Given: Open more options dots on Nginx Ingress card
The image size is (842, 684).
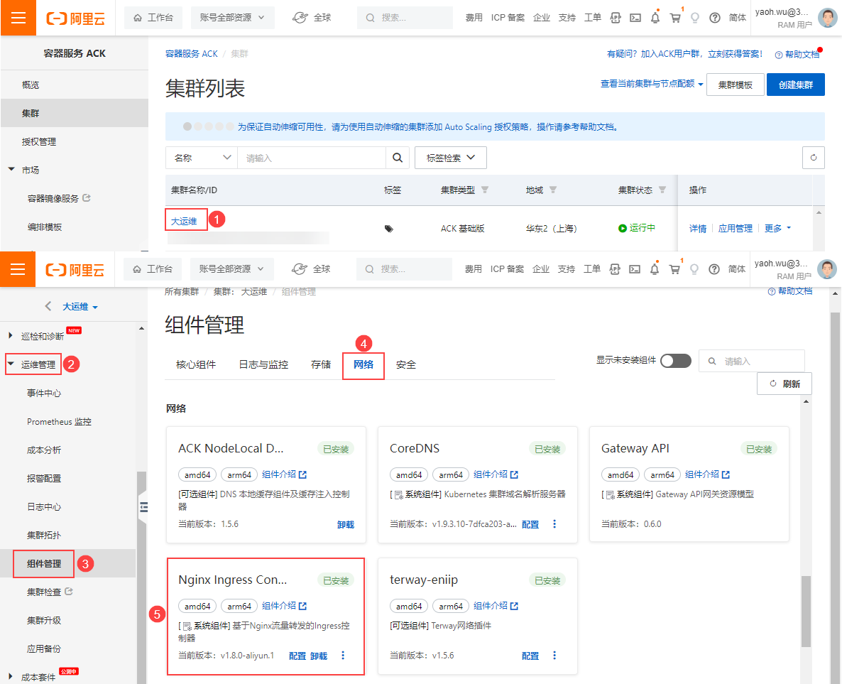Looking at the screenshot, I should pyautogui.click(x=343, y=656).
